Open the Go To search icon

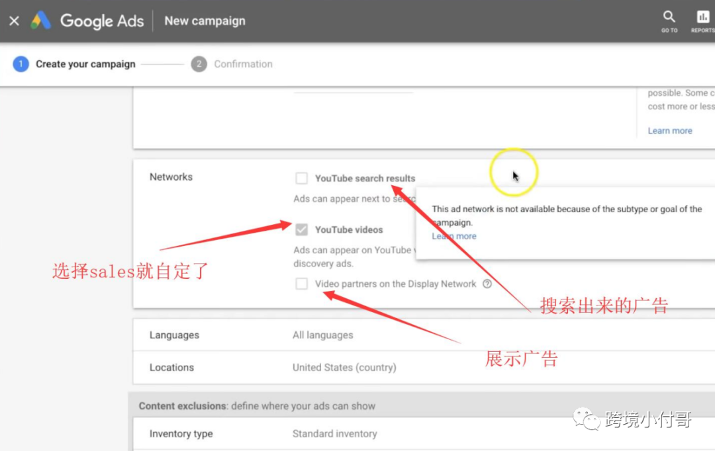669,21
